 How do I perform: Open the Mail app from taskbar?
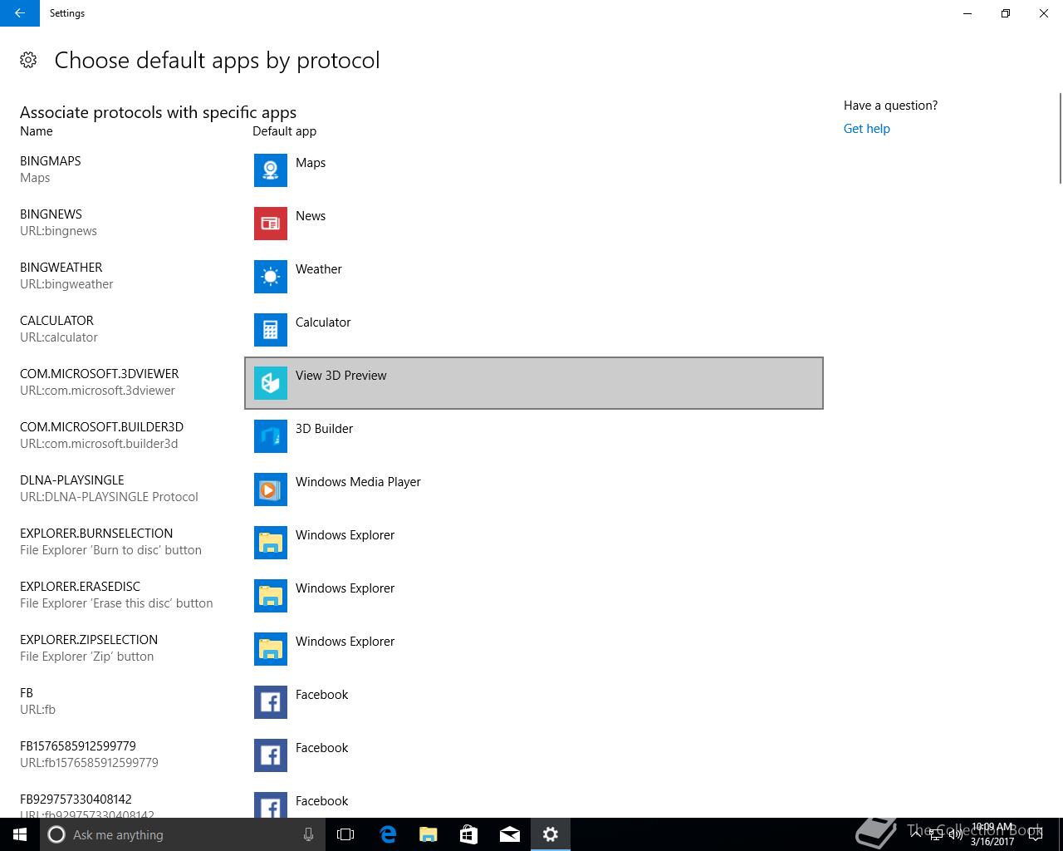[x=509, y=834]
